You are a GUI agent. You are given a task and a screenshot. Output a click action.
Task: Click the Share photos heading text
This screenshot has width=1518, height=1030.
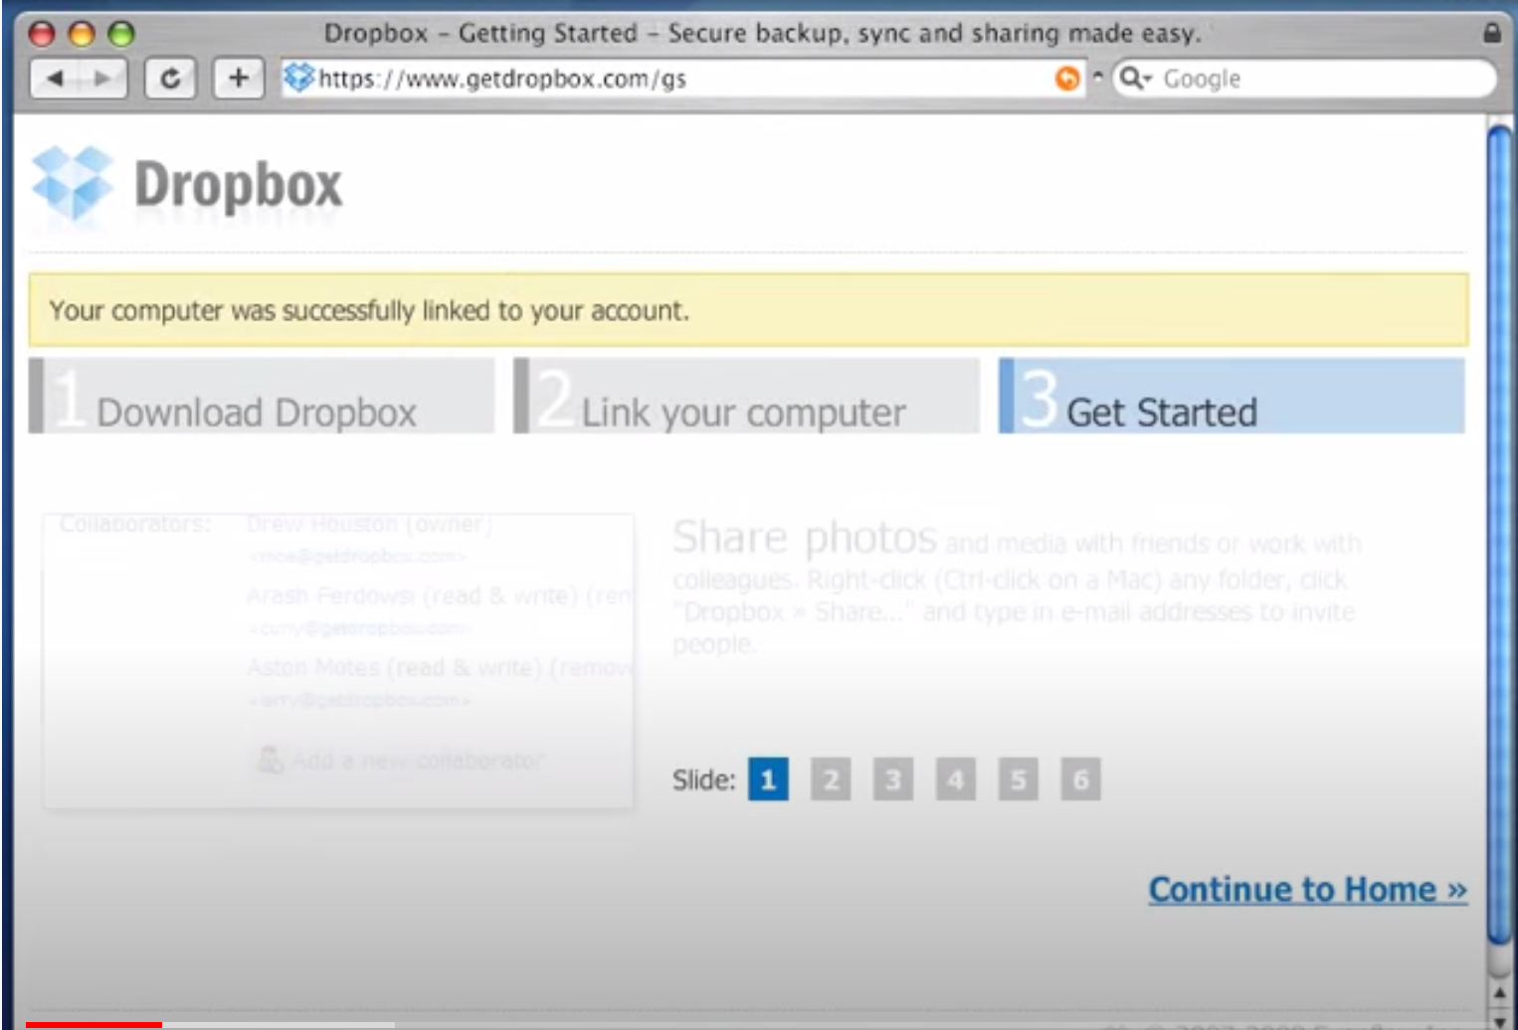pos(805,538)
